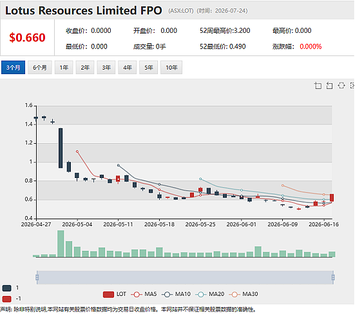Viewport: 355px width, 314px height.
Task: Click the left handle of zoom slider
Action: pos(37,277)
